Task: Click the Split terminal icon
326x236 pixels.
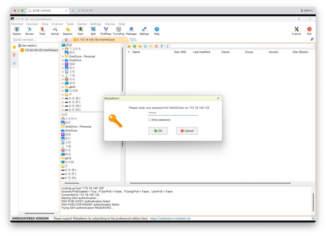Action: (93, 31)
